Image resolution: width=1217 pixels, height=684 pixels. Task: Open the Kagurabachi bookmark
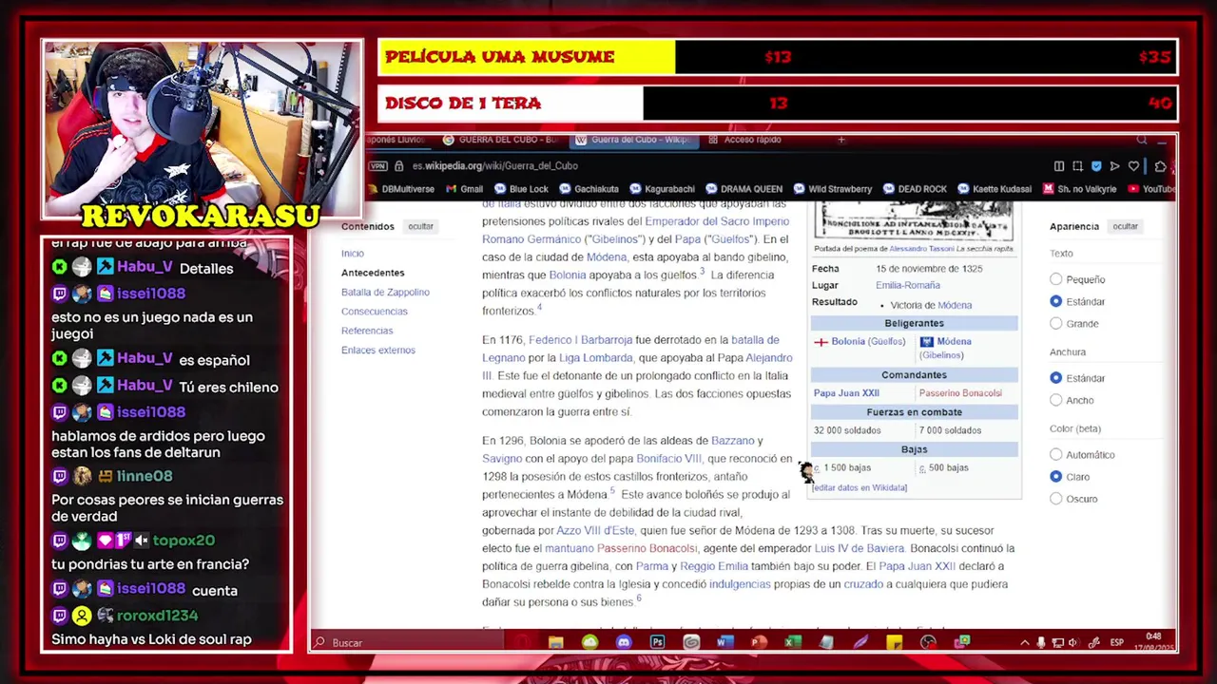pos(662,189)
